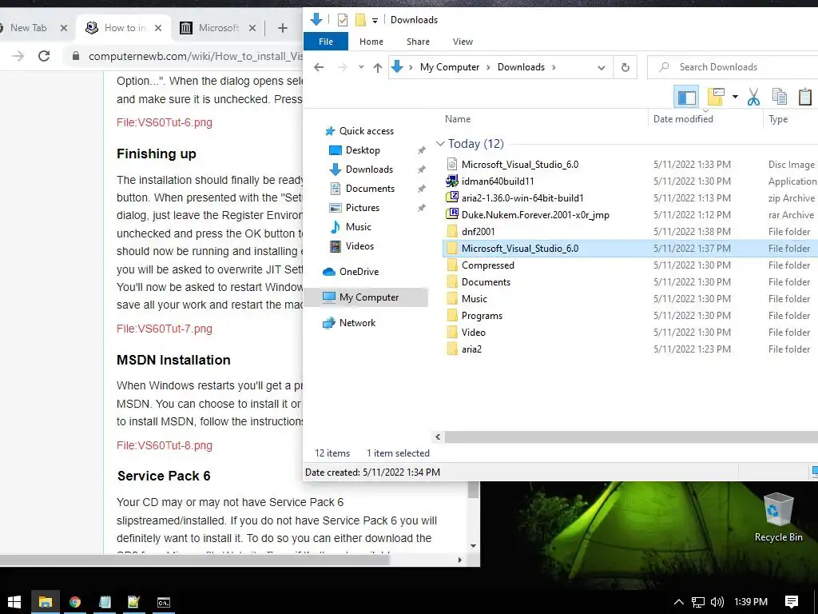Unpin Desktop using its pin icon
Screen dimensions: 818x614
(x=422, y=150)
